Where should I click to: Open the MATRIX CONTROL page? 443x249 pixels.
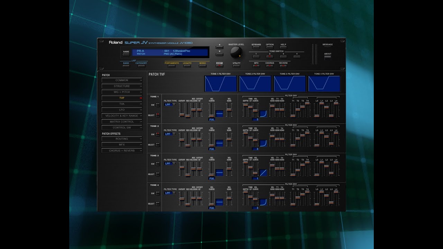click(x=122, y=122)
